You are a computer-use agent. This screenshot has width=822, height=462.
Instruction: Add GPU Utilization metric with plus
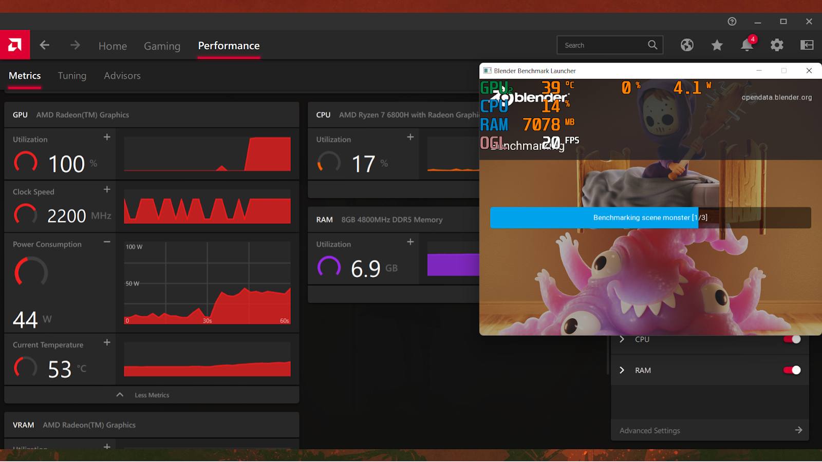pos(107,137)
